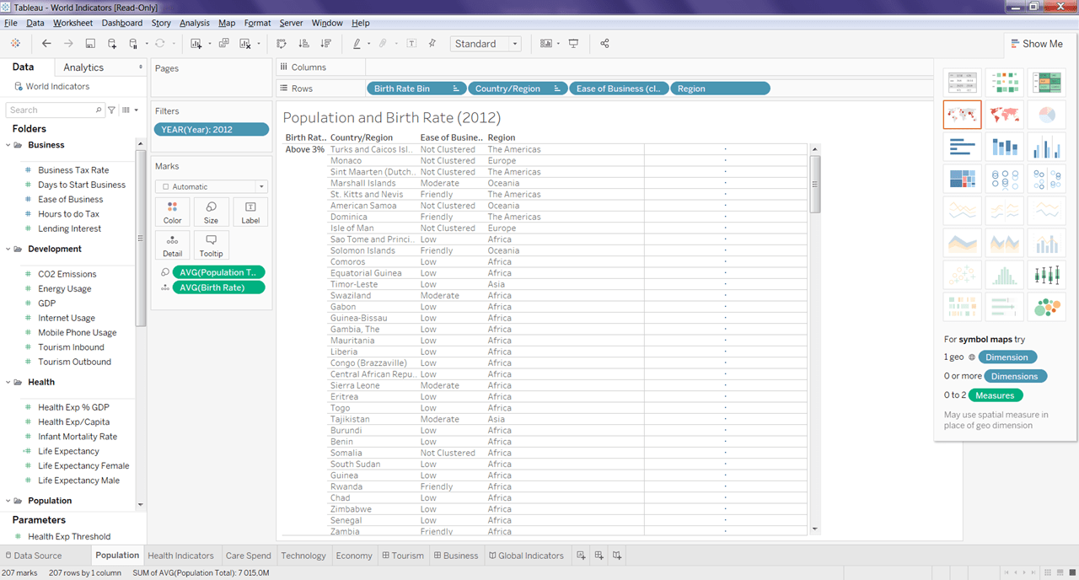Screen dimensions: 1079x580
Task: Click the Presentation Mode icon
Action: coord(574,44)
